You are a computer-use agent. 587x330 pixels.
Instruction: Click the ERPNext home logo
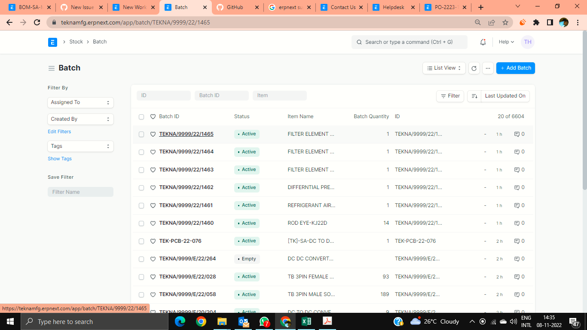pos(52,42)
